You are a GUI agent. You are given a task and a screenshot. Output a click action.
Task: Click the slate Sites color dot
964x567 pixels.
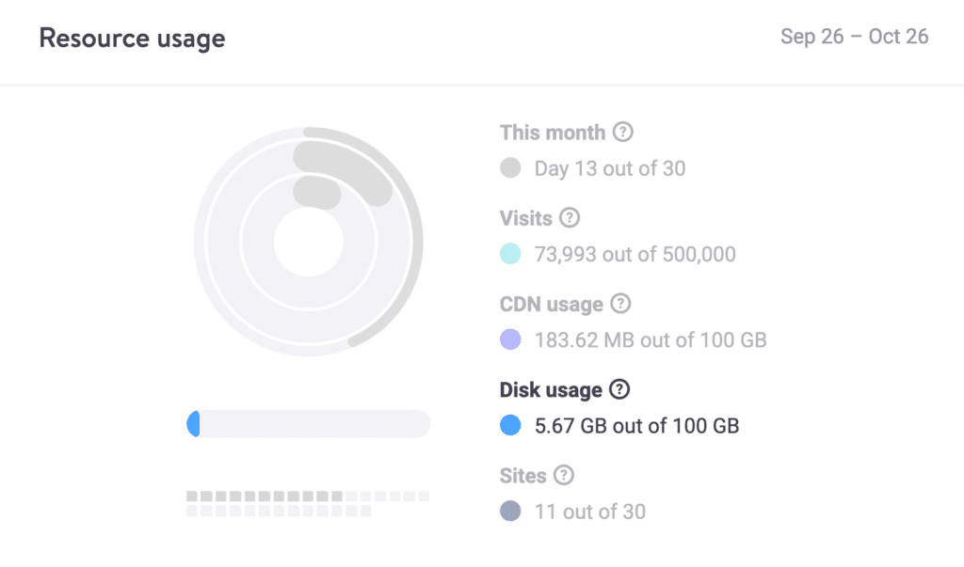point(510,512)
